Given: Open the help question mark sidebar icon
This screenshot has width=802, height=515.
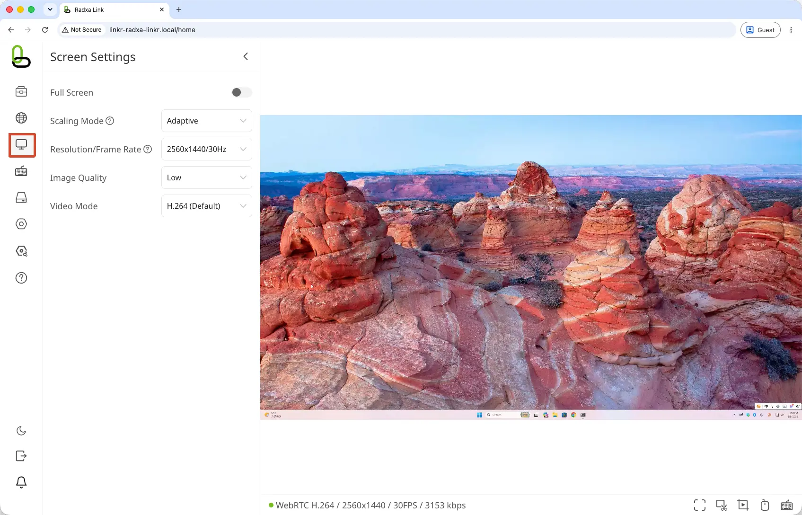Looking at the screenshot, I should click(21, 278).
